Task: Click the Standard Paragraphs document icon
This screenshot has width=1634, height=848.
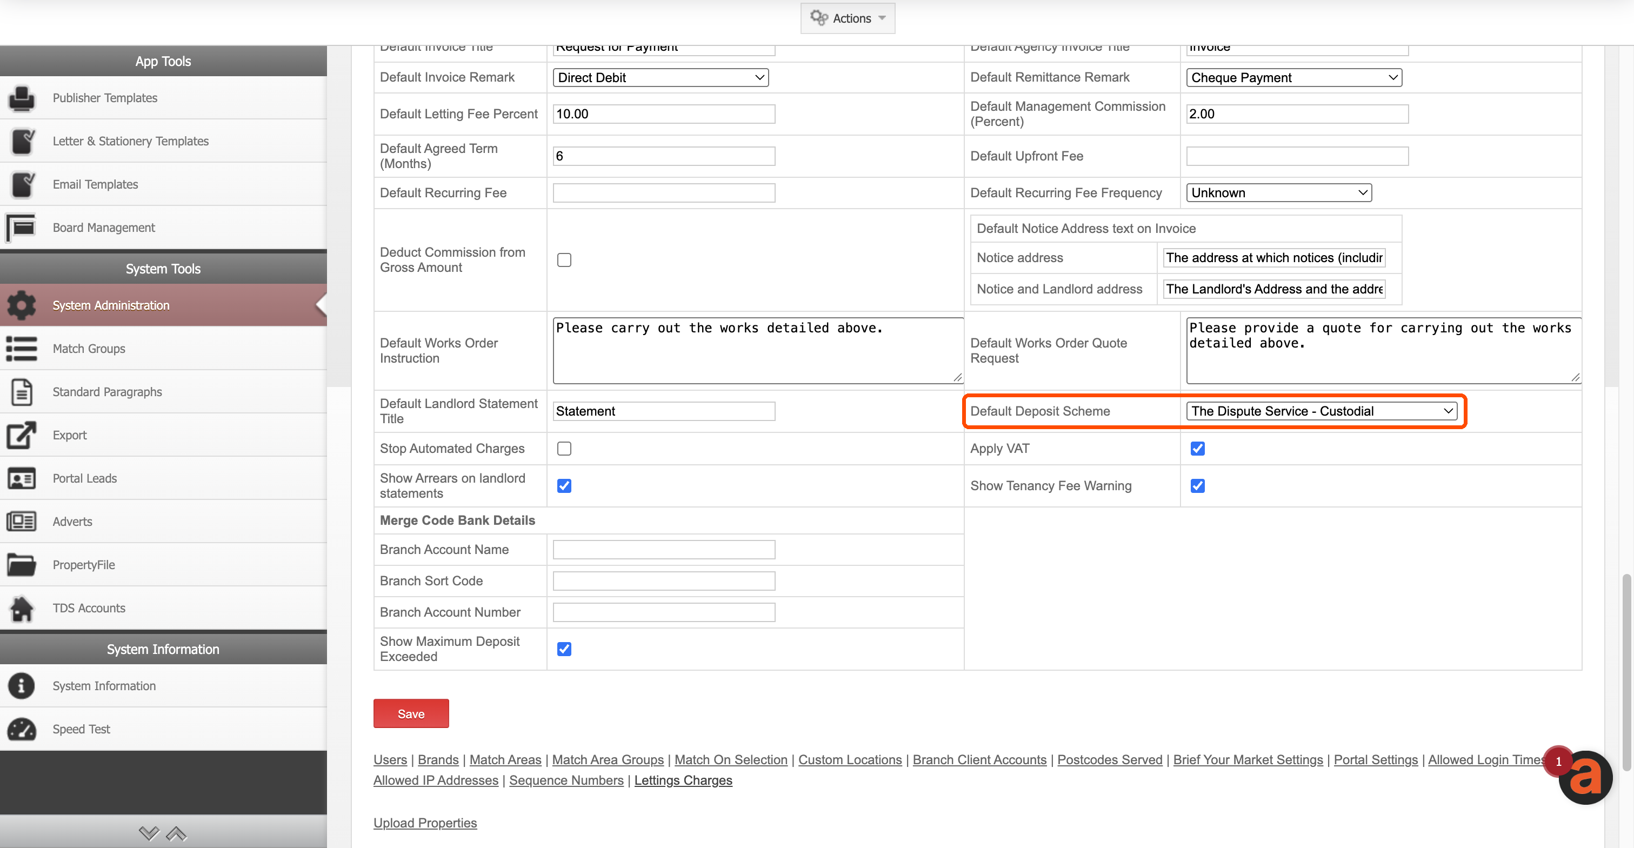Action: (22, 392)
